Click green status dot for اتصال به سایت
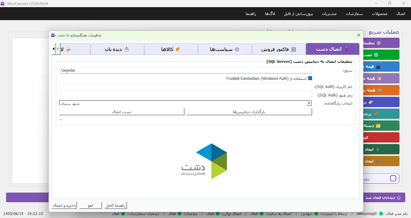This screenshot has width=411, height=218. coord(261,214)
